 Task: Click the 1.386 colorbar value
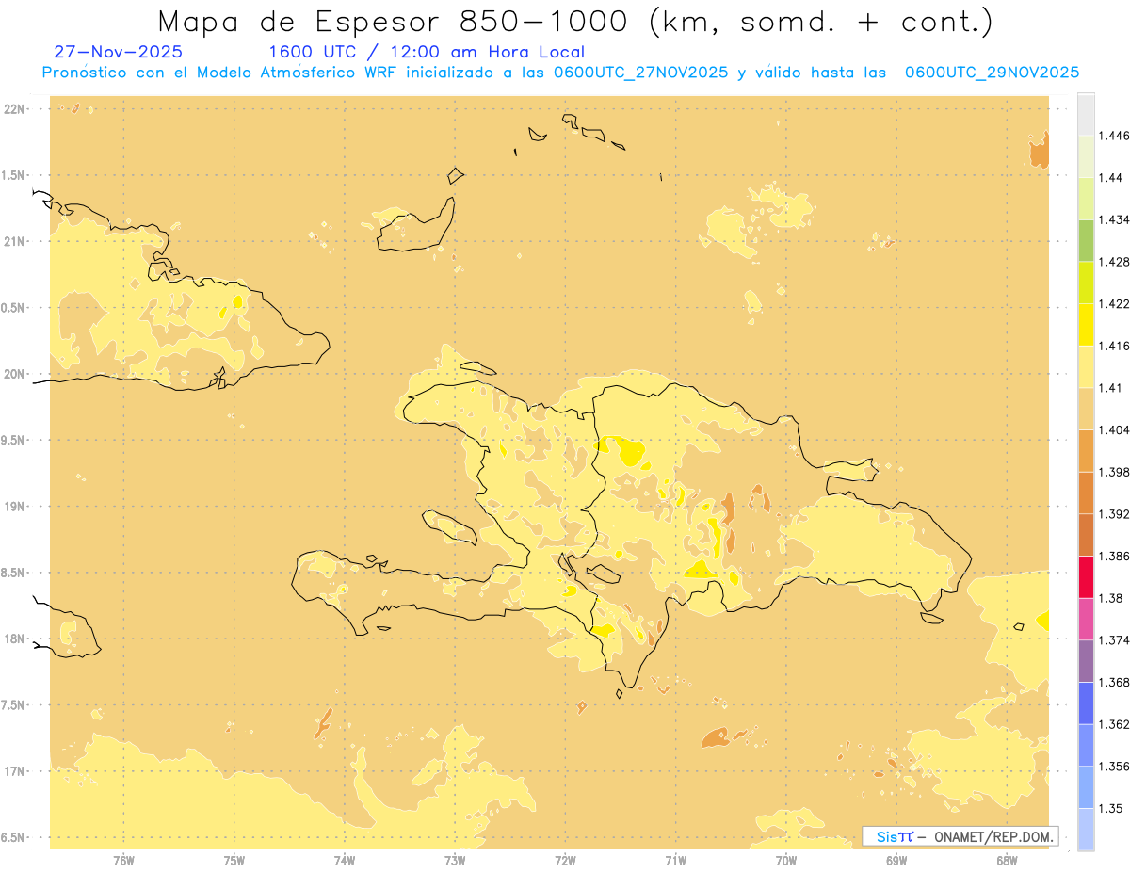tap(1113, 556)
